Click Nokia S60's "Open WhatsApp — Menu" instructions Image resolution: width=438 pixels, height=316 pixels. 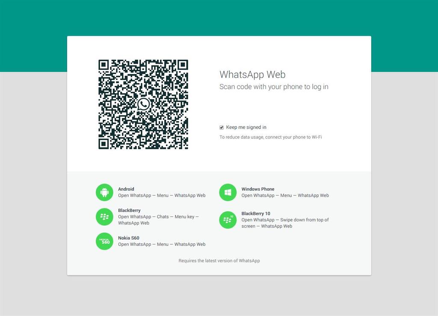point(162,244)
